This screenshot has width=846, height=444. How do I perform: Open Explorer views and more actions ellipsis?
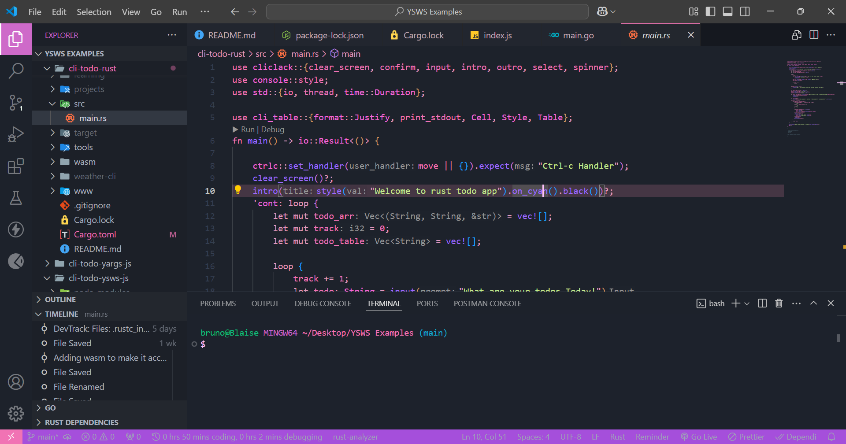click(x=172, y=35)
